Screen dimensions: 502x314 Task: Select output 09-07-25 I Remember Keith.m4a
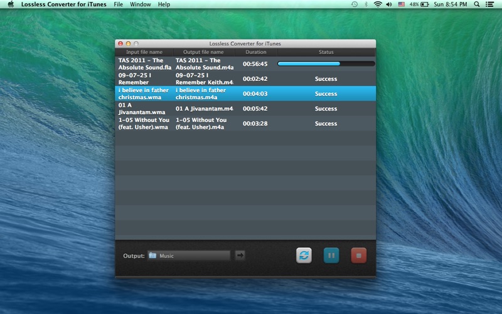tap(205, 78)
